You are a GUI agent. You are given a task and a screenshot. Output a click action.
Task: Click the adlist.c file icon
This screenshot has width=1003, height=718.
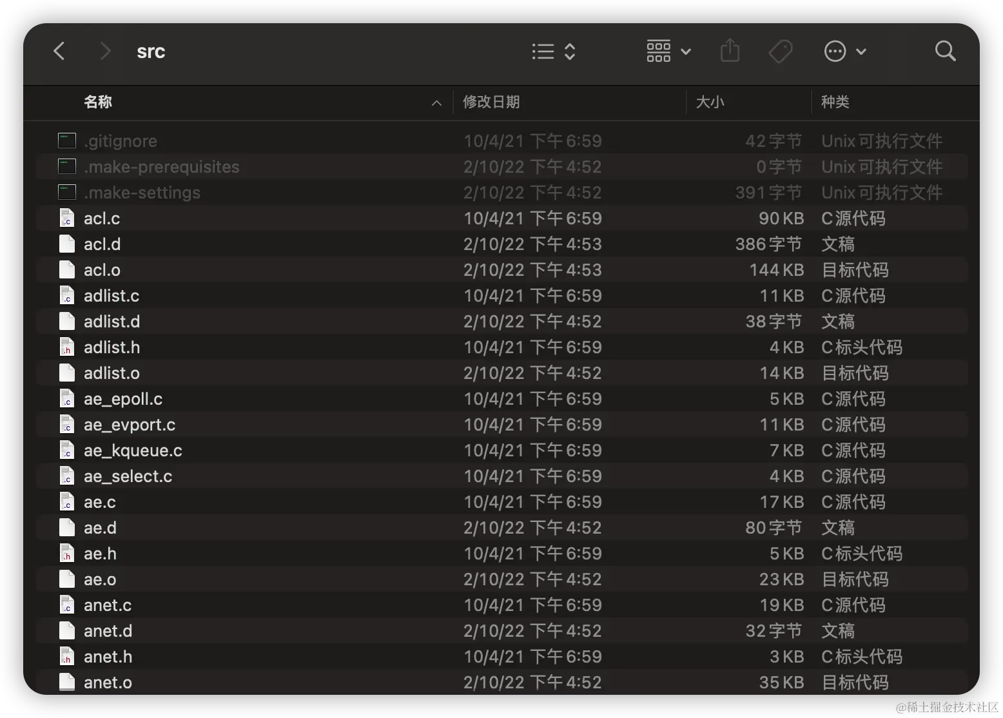coord(67,295)
